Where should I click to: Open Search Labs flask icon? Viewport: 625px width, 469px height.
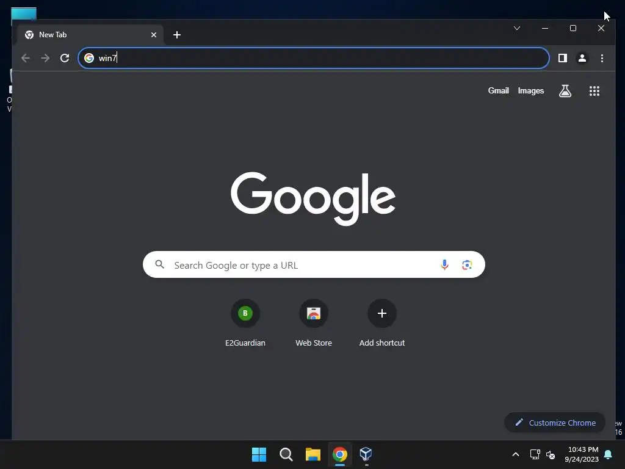565,91
